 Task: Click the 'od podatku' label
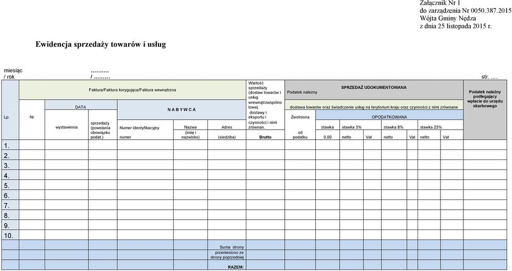click(x=300, y=135)
